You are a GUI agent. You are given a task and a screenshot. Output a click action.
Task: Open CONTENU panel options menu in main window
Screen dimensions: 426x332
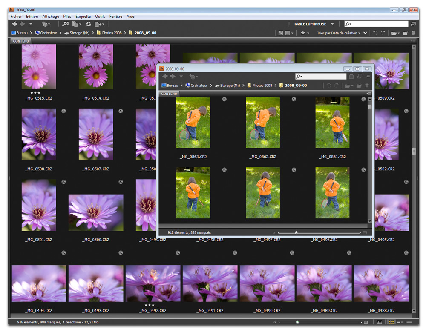click(413, 41)
